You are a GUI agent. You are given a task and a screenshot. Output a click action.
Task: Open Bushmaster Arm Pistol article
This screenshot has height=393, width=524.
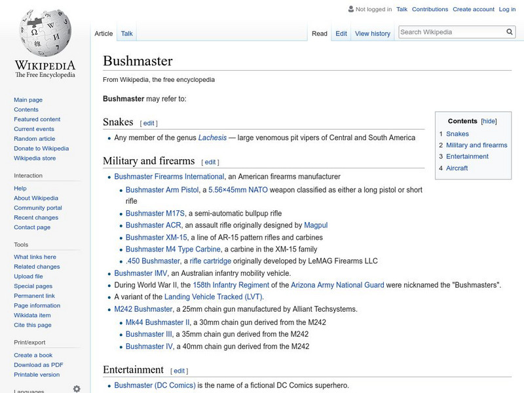(x=162, y=190)
